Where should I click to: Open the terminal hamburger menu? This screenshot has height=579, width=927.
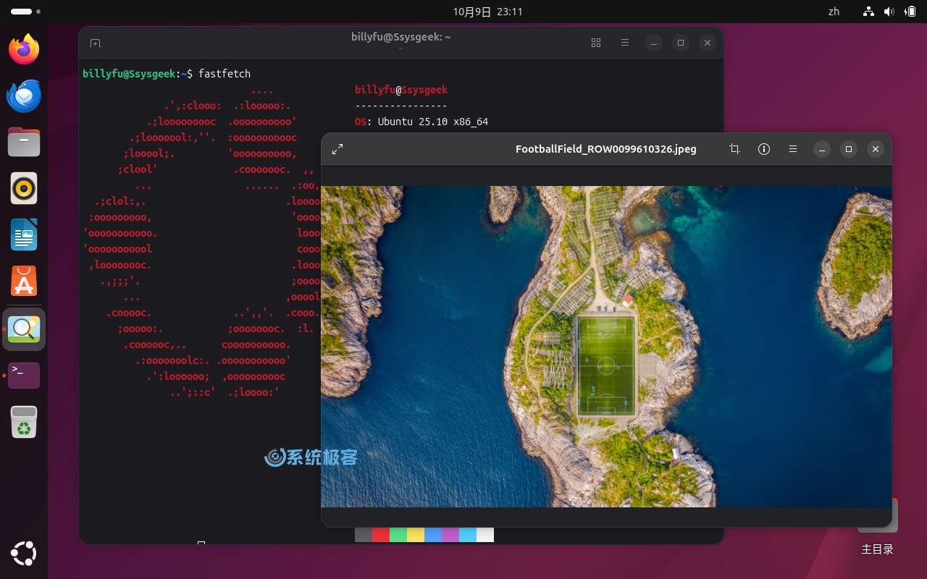[625, 43]
